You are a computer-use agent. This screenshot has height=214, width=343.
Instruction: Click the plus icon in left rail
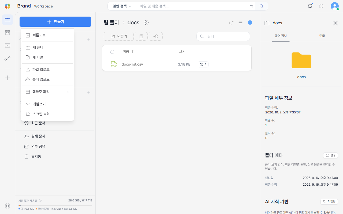click(8, 78)
